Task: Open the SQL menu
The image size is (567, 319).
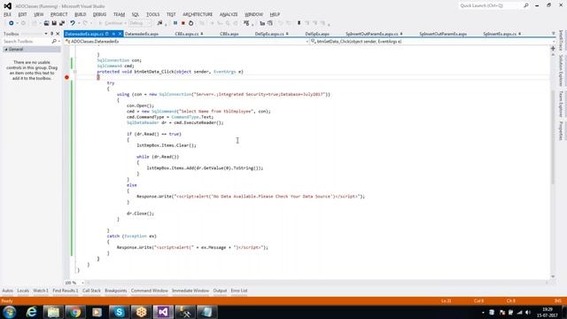Action: (136, 14)
